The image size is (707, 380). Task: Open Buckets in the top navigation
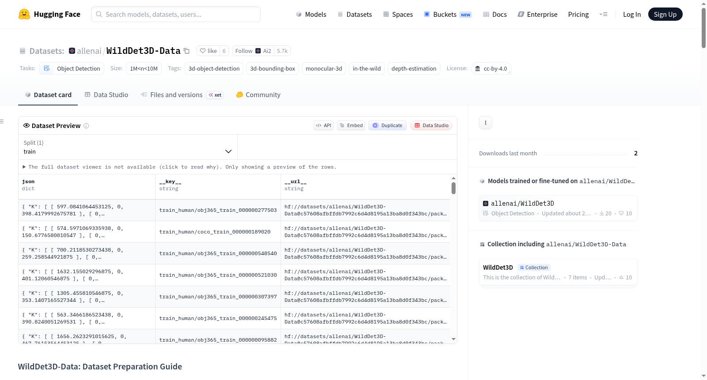point(448,14)
